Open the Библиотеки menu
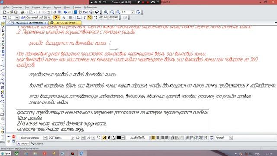 90,7
